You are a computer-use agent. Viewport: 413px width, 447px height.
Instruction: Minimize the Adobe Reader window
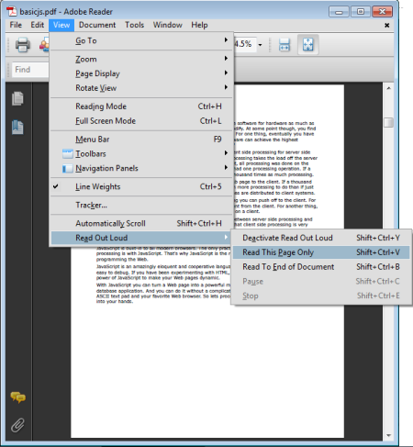pyautogui.click(x=339, y=12)
